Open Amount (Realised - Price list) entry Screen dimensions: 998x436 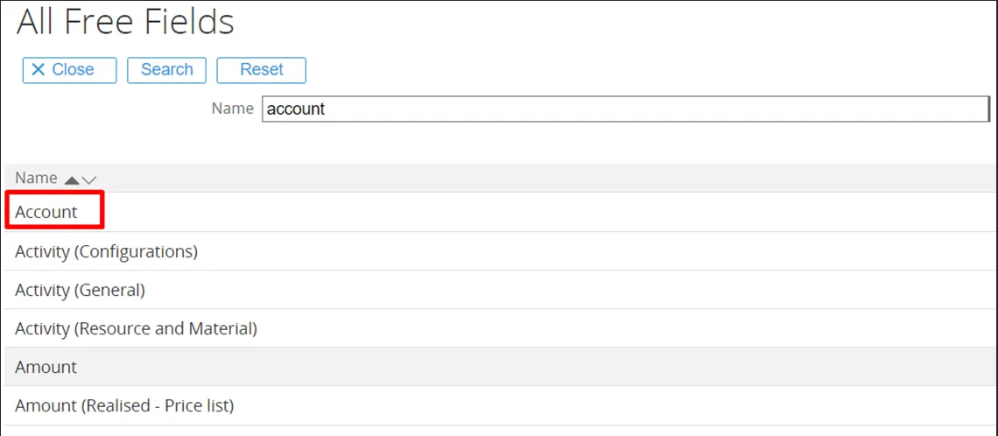tap(124, 405)
